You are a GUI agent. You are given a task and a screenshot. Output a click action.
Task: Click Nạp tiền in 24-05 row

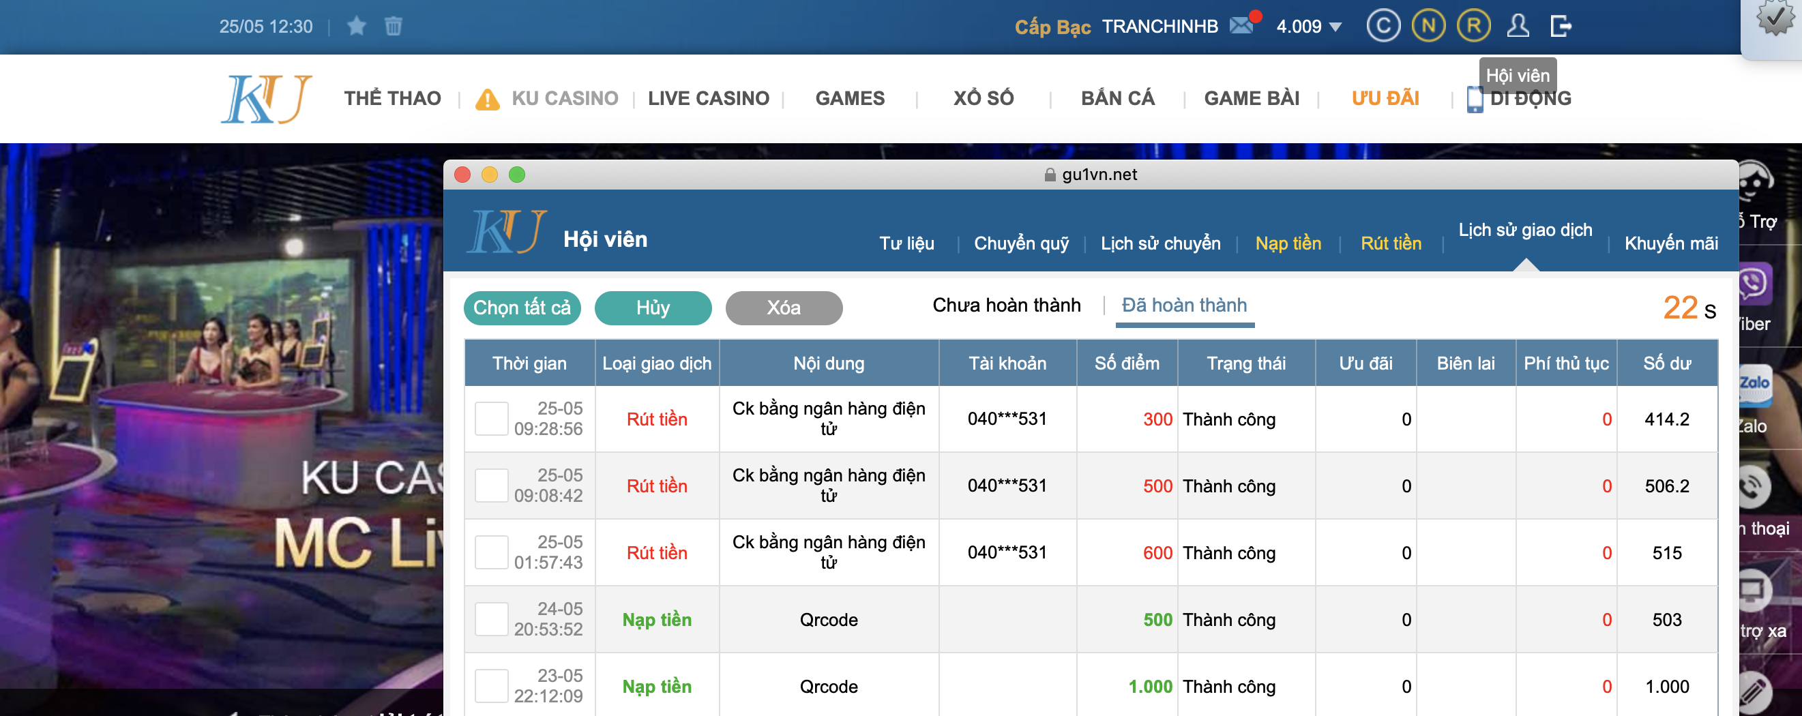pyautogui.click(x=657, y=619)
